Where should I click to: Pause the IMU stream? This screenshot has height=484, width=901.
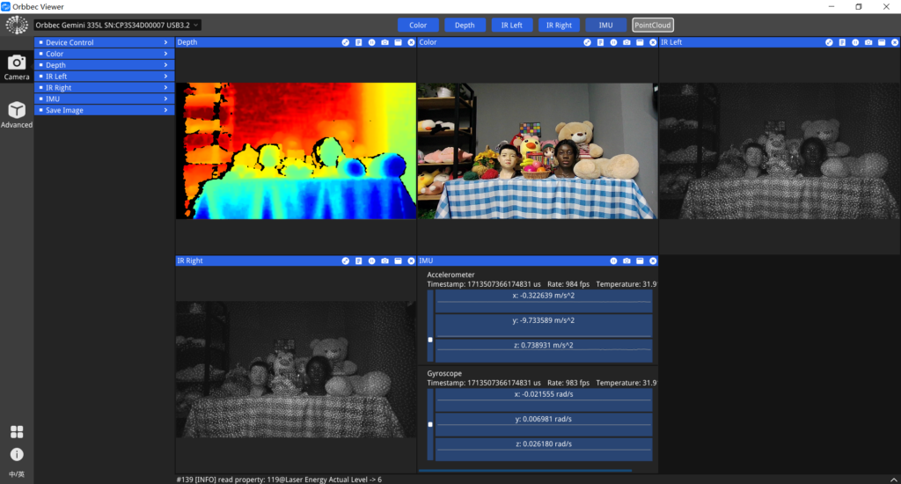point(613,261)
